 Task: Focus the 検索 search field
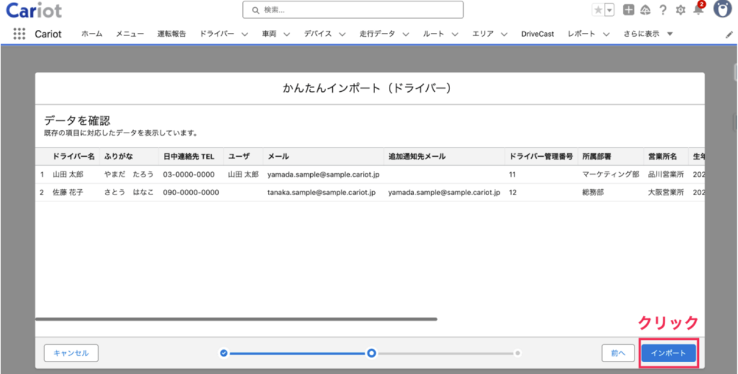click(353, 10)
